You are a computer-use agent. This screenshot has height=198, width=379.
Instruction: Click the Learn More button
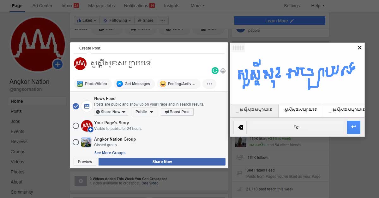click(x=280, y=20)
